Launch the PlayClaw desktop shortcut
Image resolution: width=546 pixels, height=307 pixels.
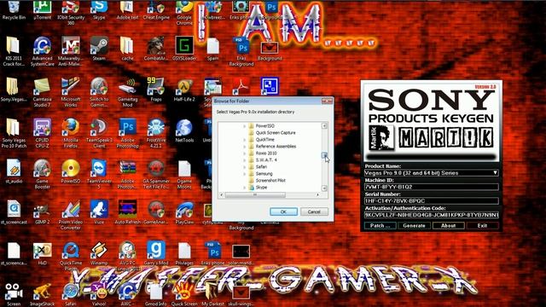click(x=184, y=212)
